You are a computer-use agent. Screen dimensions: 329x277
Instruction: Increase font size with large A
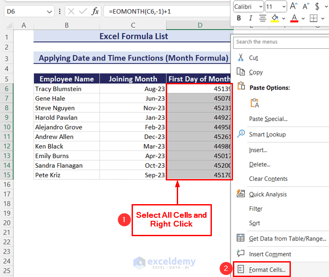tap(294, 6)
